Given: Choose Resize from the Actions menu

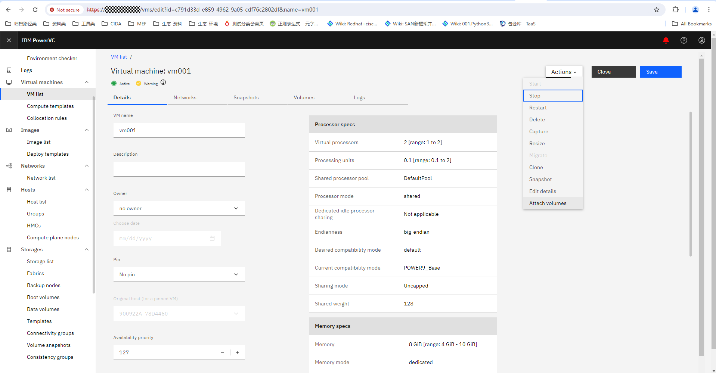Looking at the screenshot, I should tap(553, 143).
